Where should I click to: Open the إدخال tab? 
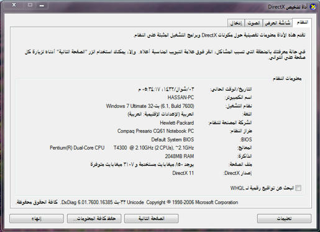[236, 23]
